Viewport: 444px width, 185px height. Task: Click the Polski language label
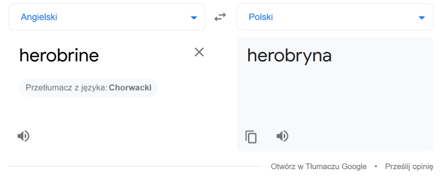[x=261, y=17]
